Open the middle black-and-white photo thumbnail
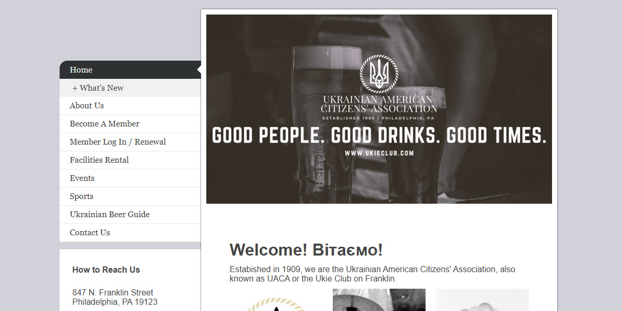Viewport: 622px width, 311px height. 379,300
